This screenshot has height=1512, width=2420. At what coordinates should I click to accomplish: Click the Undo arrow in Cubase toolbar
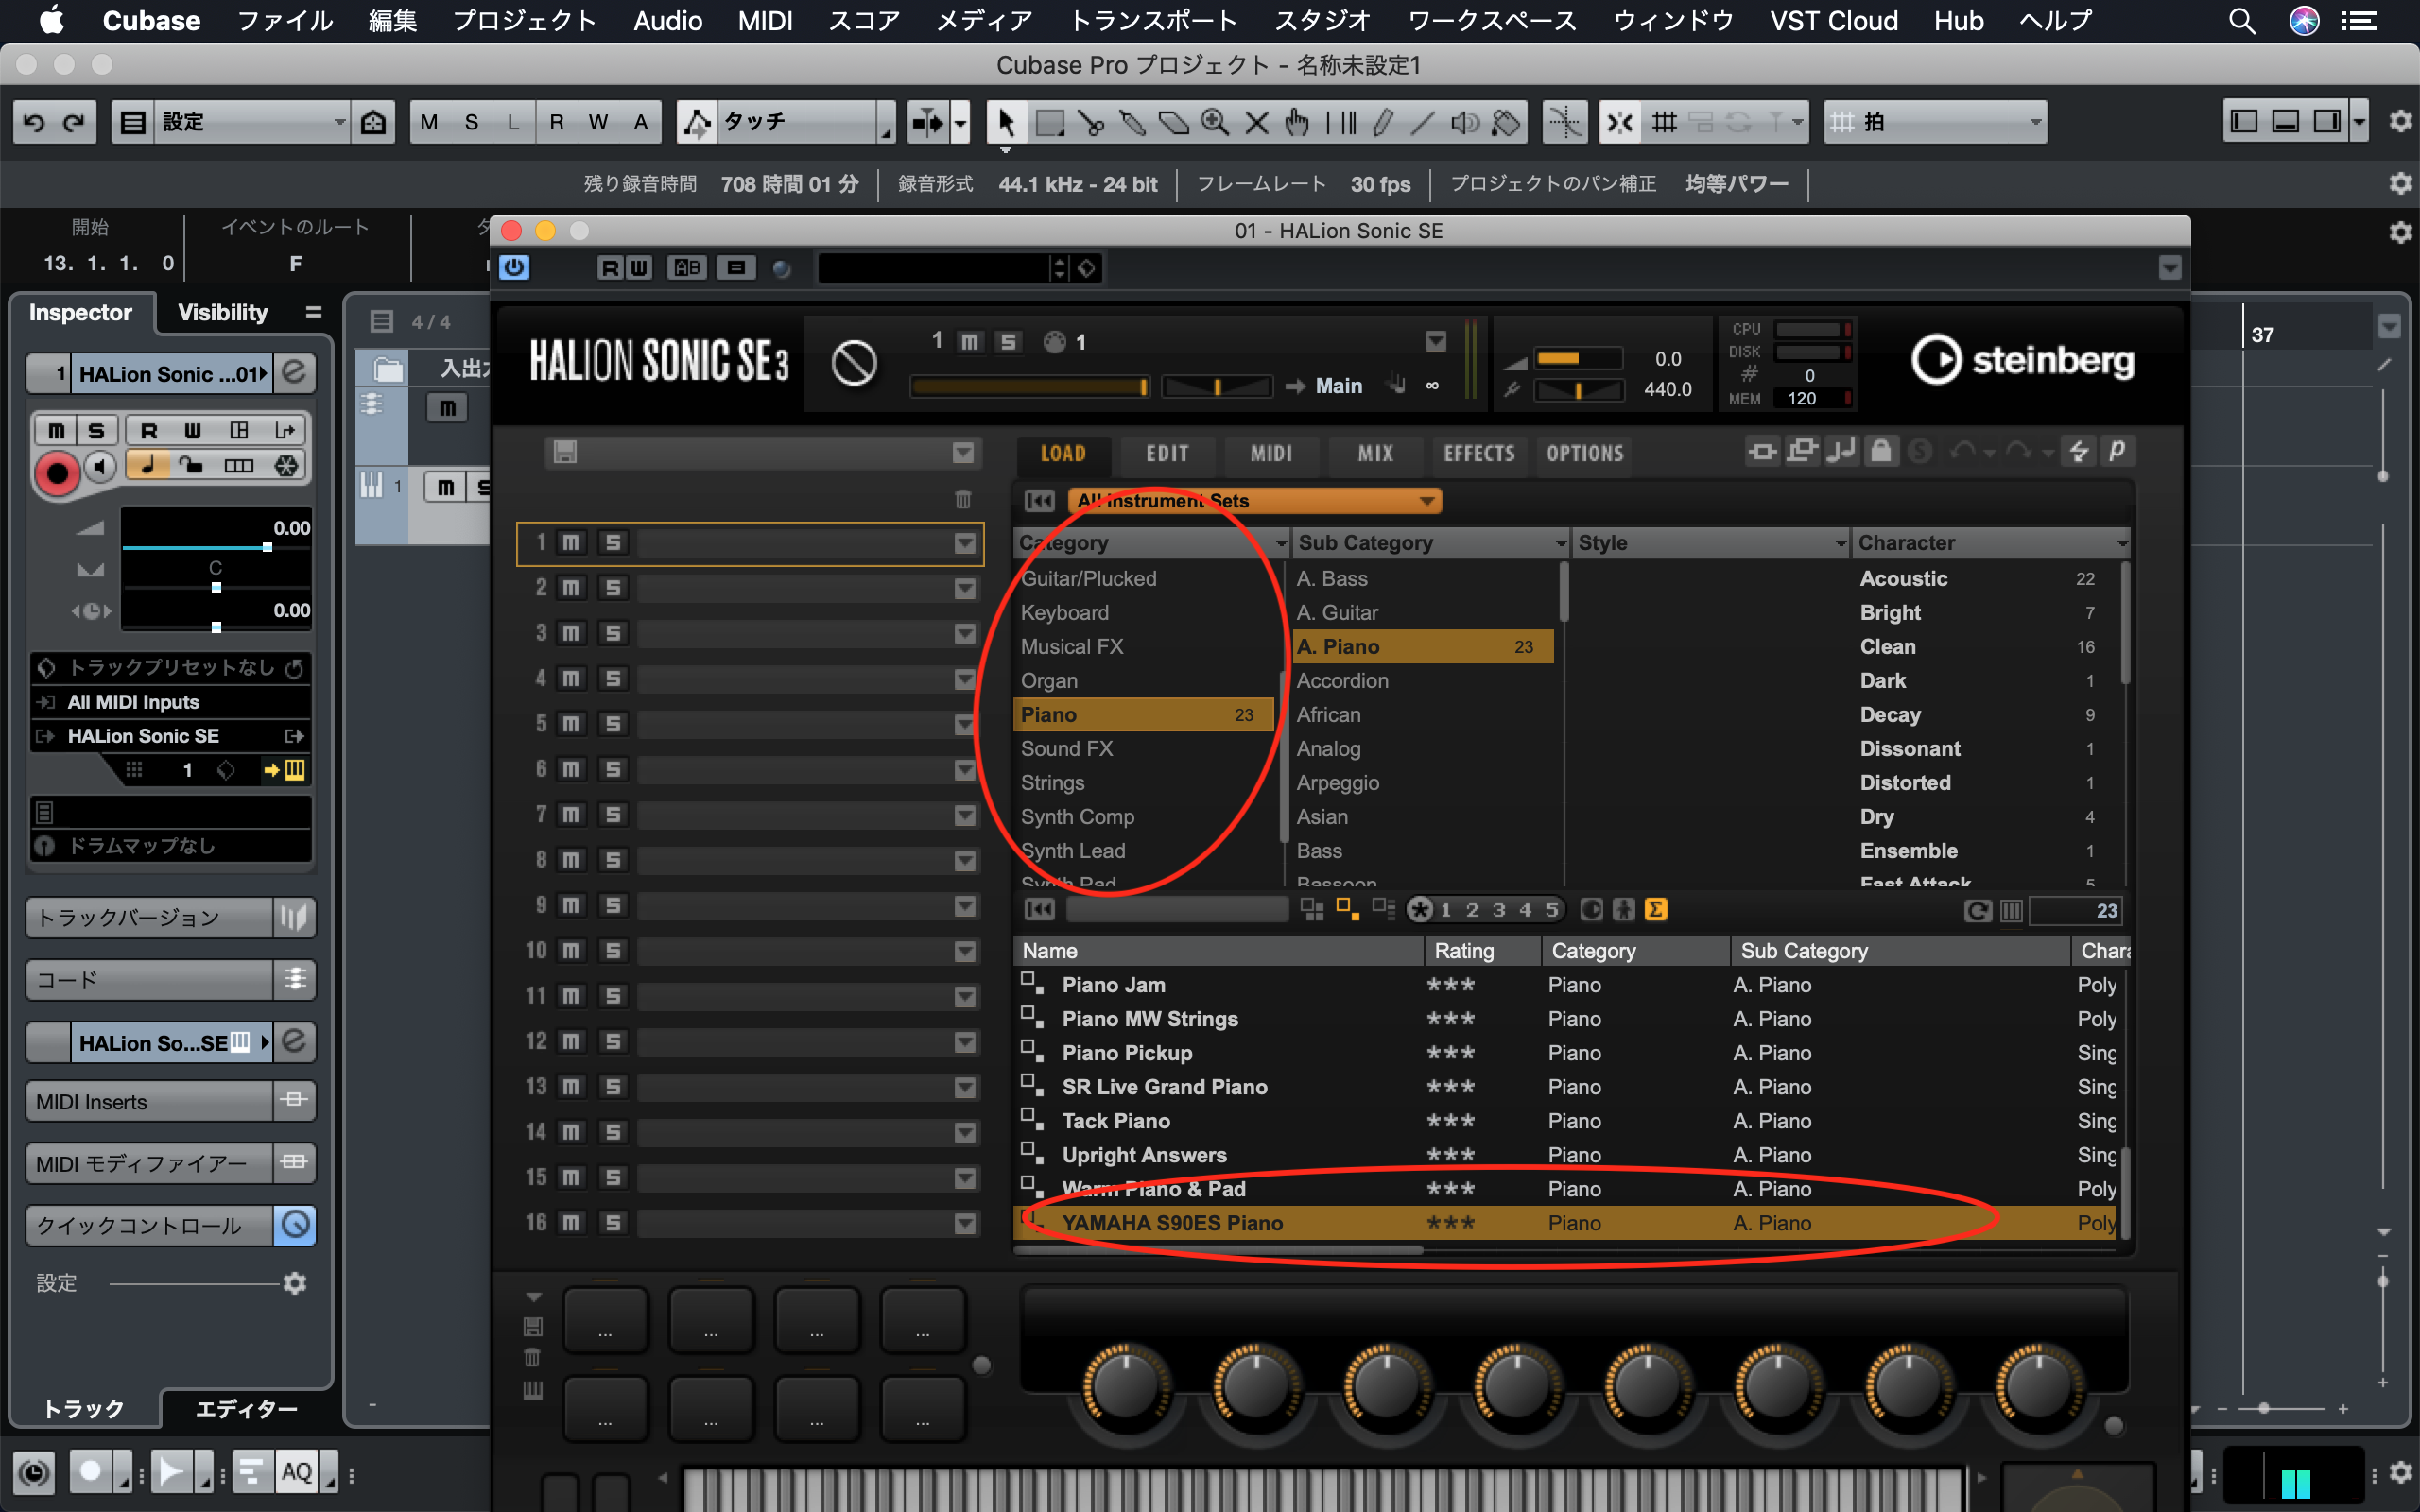click(x=34, y=122)
